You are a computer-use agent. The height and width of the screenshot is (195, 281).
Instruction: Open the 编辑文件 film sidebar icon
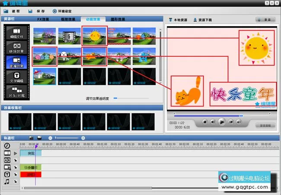pyautogui.click(x=16, y=33)
